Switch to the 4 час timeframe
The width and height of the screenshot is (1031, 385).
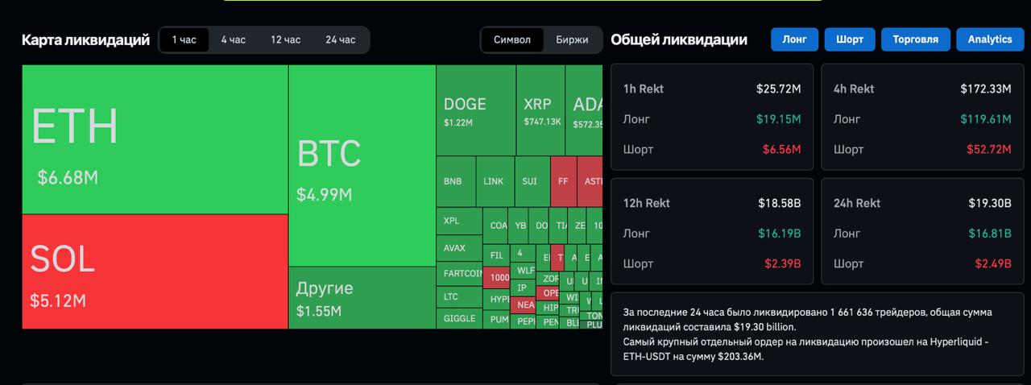pos(234,39)
